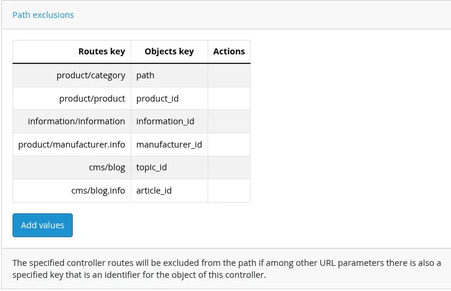This screenshot has width=451, height=291.
Task: Click the article_id object key cell
Action: click(x=154, y=191)
